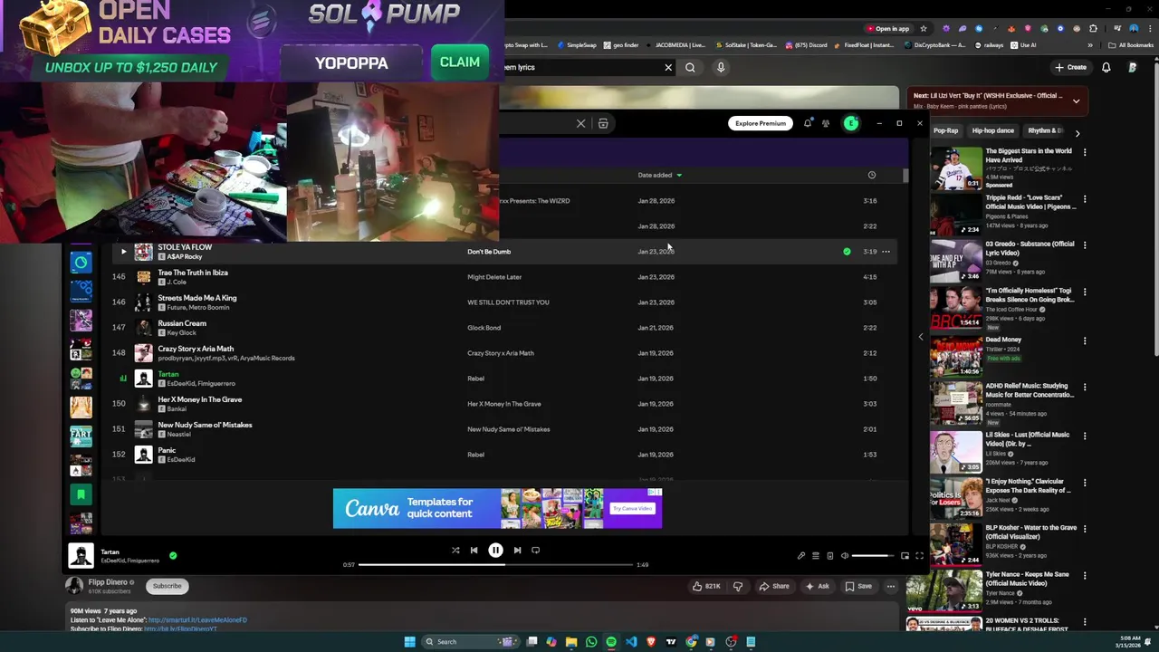This screenshot has height=652, width=1159.
Task: Open more actions ellipsis under YouTube video
Action: click(x=891, y=586)
